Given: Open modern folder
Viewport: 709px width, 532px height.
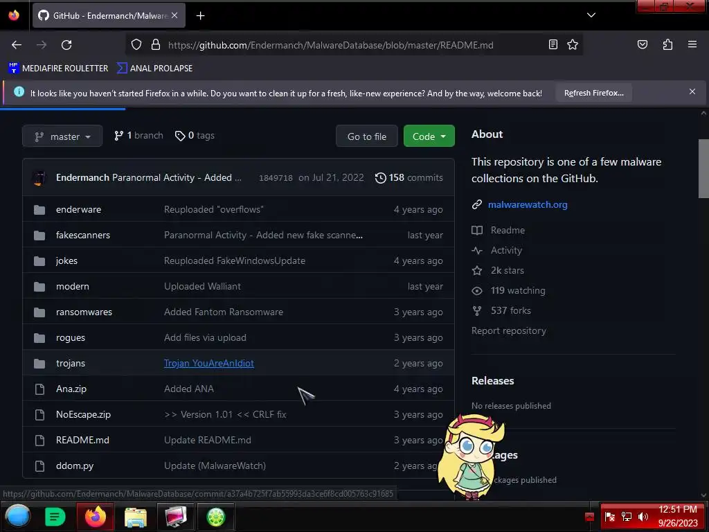Looking at the screenshot, I should (x=72, y=286).
